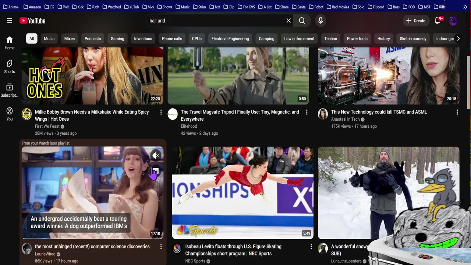
Task: Open more options for Travel Magsafe Tripod video
Action: tap(307, 112)
